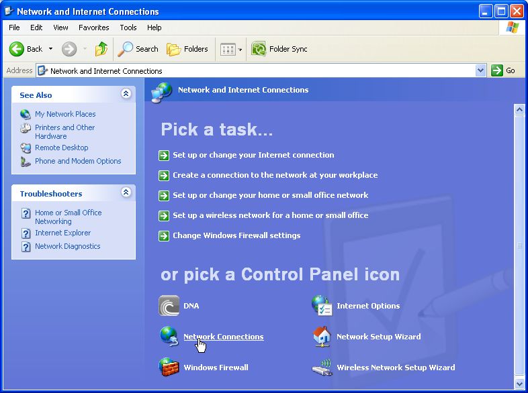
Task: Click Change Windows Firewall settings link
Action: (236, 235)
